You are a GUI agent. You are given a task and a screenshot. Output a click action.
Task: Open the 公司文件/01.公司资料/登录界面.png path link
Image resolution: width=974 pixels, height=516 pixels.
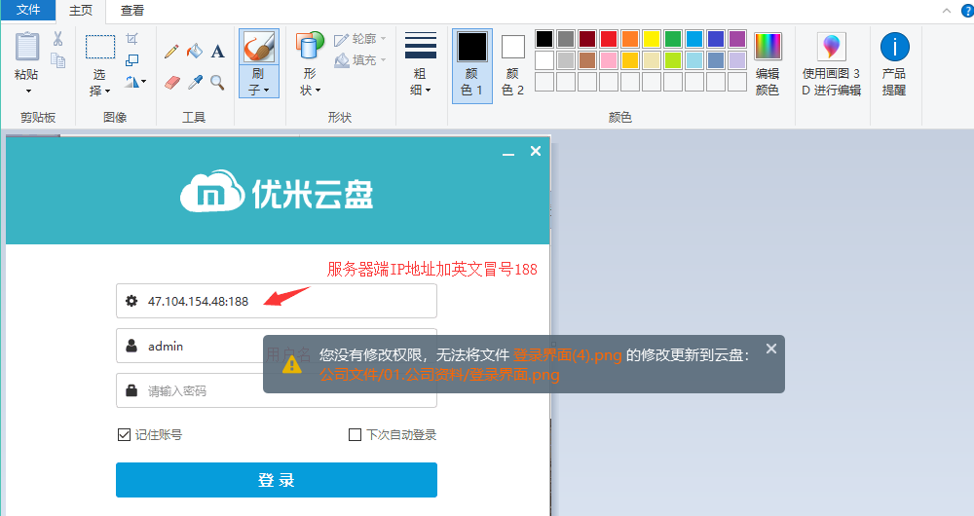click(x=439, y=375)
